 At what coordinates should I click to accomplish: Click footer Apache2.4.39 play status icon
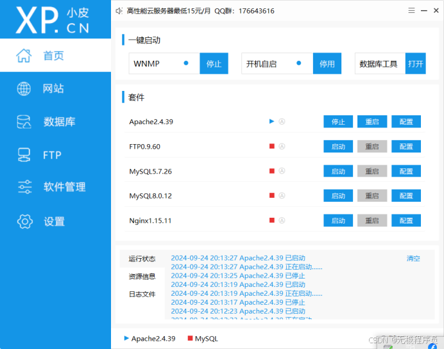coord(126,338)
